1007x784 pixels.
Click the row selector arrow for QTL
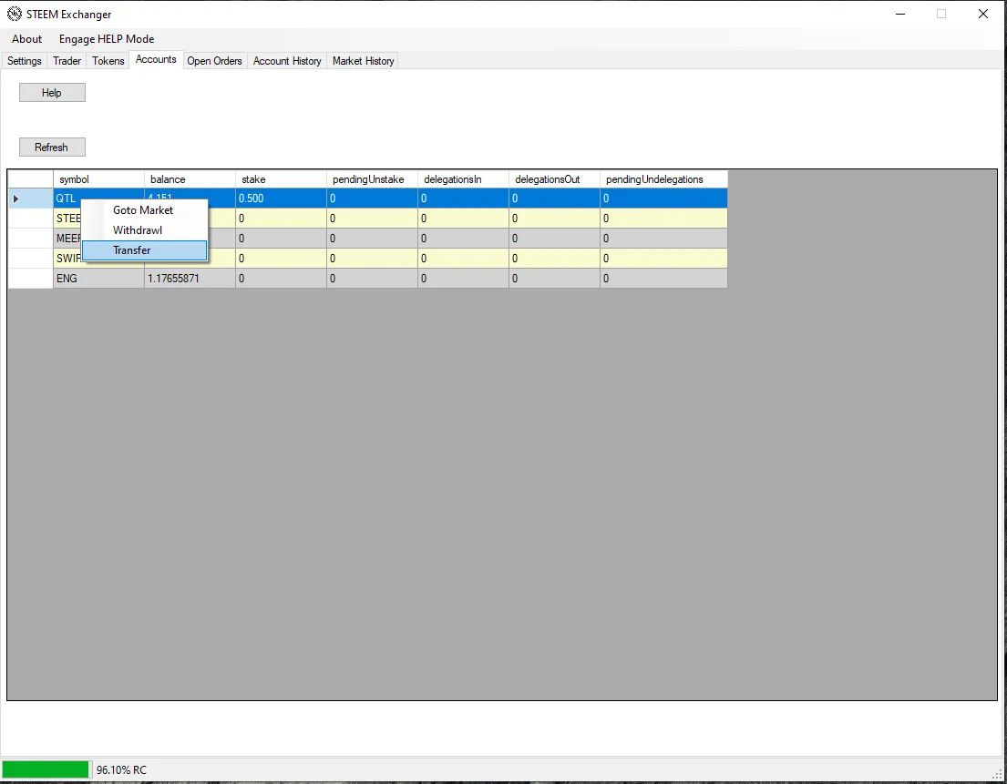pos(30,199)
